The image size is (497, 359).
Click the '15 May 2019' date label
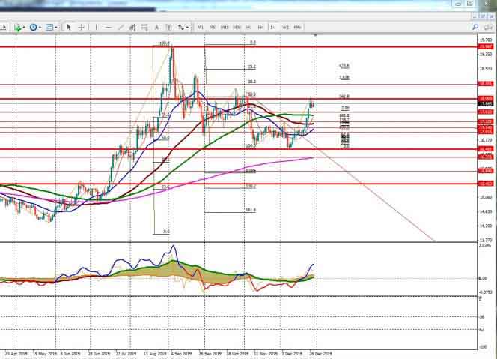point(44,353)
